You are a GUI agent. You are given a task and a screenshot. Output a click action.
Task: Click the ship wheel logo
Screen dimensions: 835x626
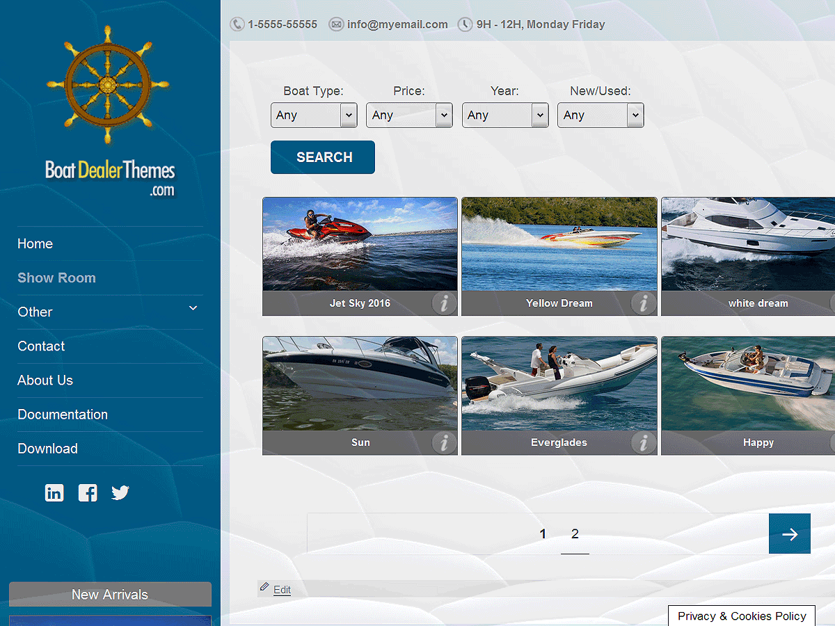click(x=108, y=85)
